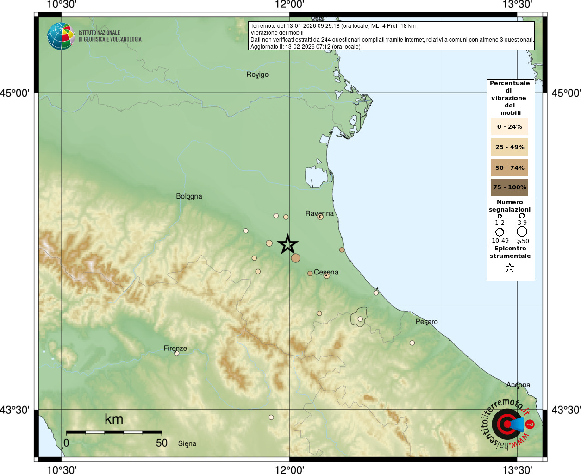Click the 3-9 reports circle in legend
The height and width of the screenshot is (474, 581).
pyautogui.click(x=522, y=216)
